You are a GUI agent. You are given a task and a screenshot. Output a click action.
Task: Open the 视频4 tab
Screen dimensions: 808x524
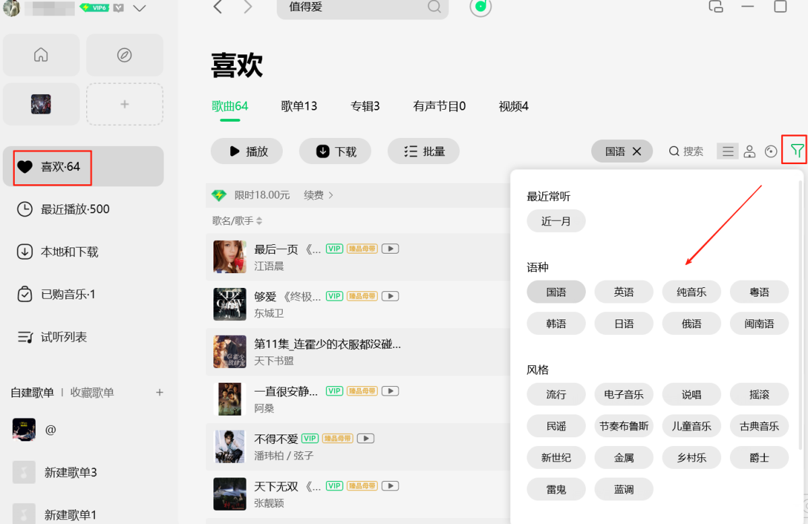[x=513, y=106]
